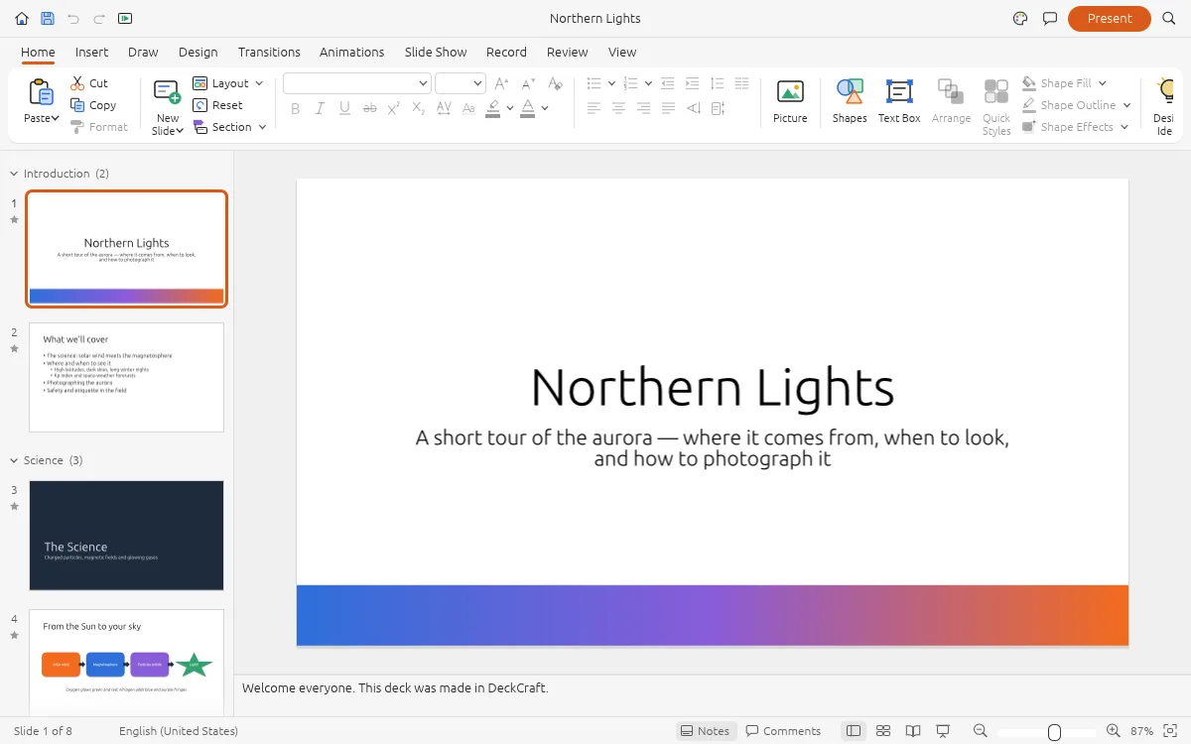Toggle the Notes pane in status bar

(x=706, y=731)
